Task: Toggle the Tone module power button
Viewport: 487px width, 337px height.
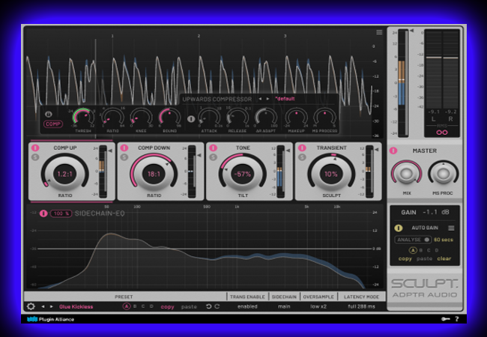Action: click(x=213, y=148)
